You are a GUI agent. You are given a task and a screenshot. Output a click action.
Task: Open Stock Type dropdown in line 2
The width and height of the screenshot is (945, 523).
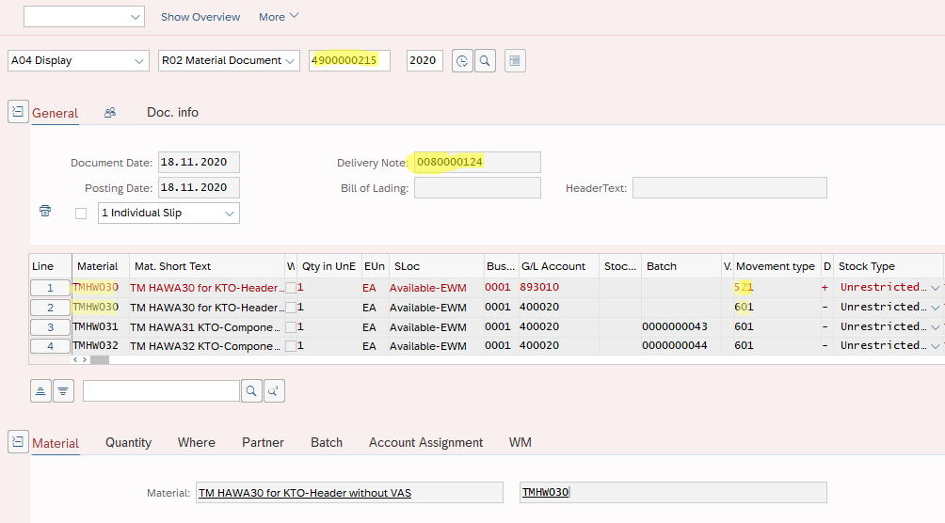click(935, 308)
